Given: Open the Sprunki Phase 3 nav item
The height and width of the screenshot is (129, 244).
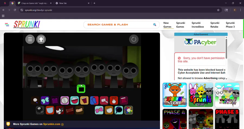Looking at the screenshot, I should [230, 25].
